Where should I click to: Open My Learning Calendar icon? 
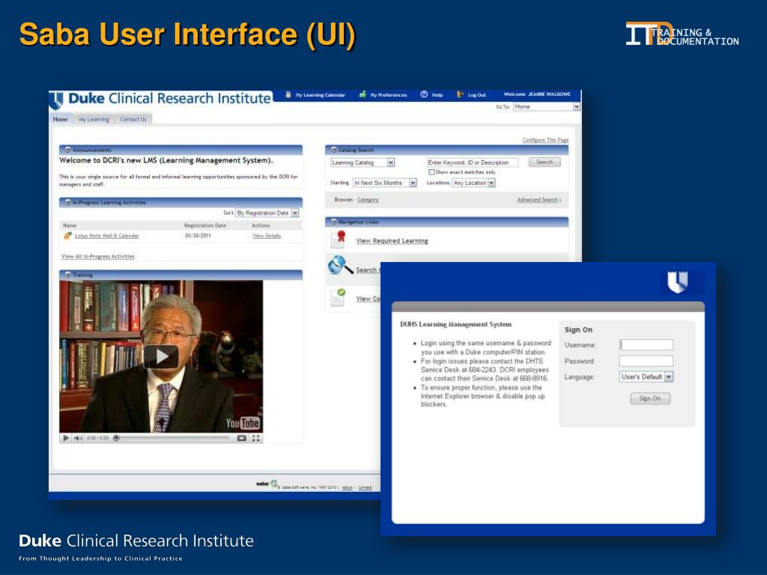[x=288, y=94]
